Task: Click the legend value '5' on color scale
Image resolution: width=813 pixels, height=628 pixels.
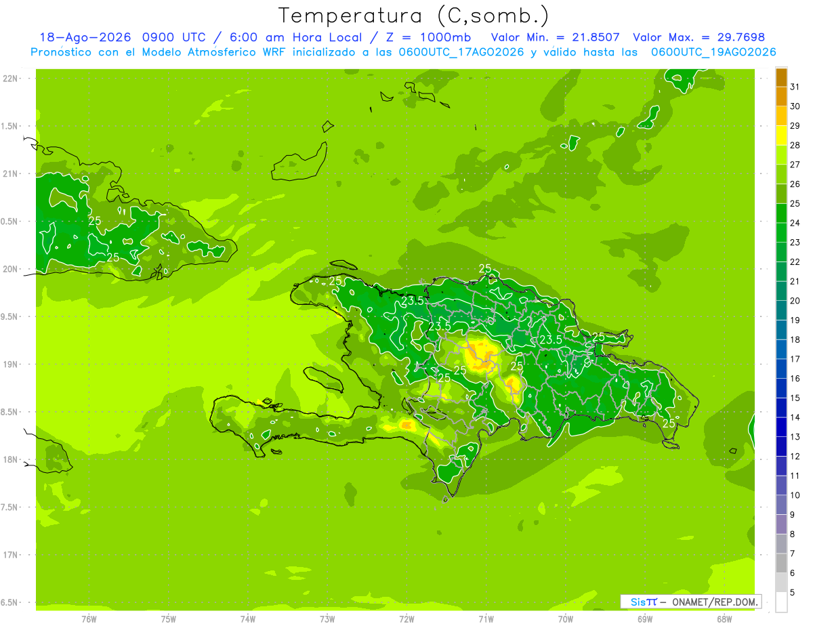Action: tap(793, 593)
